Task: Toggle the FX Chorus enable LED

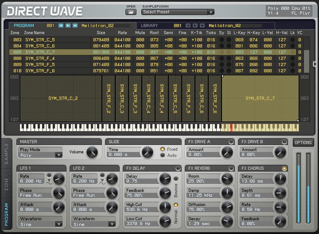Action: point(284,168)
